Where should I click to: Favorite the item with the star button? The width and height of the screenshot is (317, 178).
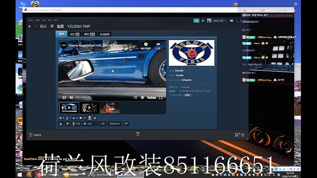(89, 124)
